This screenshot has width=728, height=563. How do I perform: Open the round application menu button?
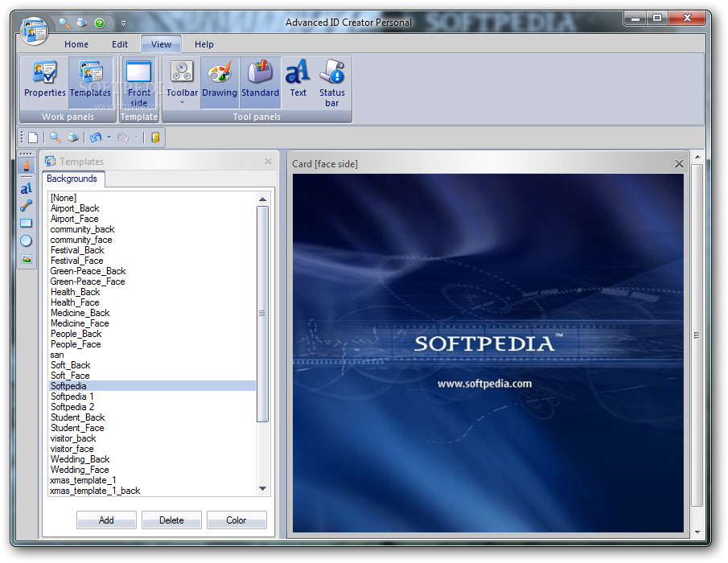pos(35,31)
